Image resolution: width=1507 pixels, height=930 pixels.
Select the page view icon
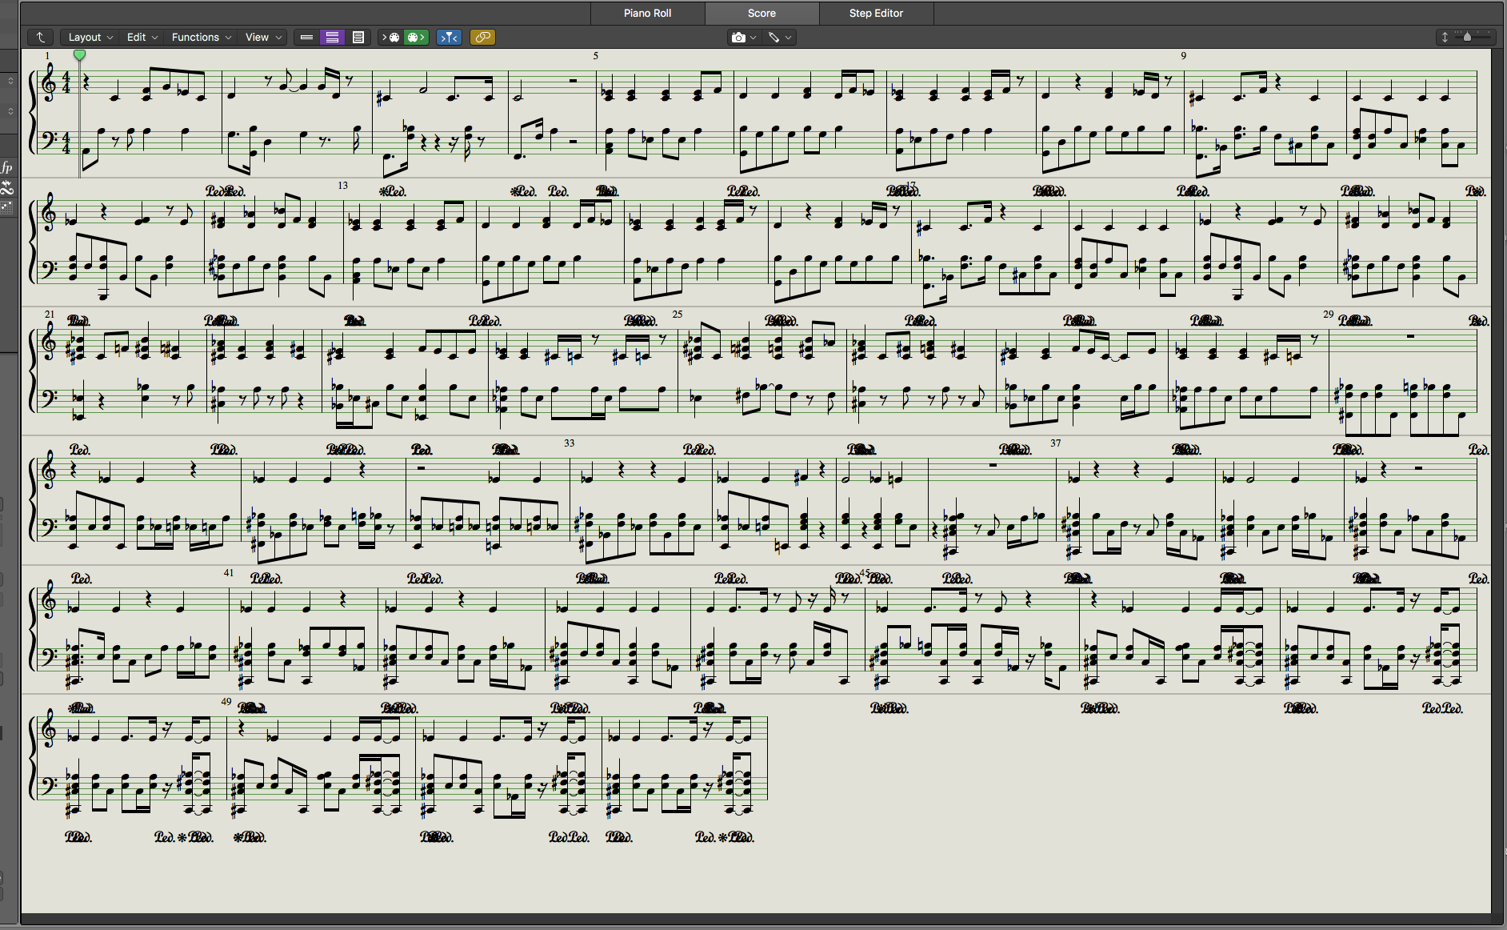(x=358, y=37)
